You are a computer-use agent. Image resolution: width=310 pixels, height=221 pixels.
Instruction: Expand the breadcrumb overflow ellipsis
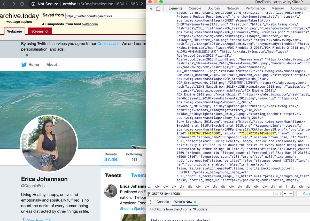pyautogui.click(x=150, y=186)
